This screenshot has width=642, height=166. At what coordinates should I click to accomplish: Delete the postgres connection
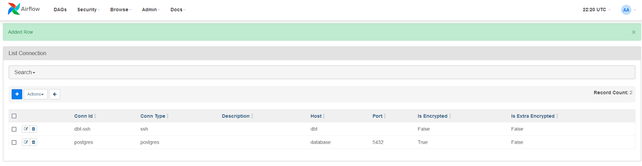[34, 142]
